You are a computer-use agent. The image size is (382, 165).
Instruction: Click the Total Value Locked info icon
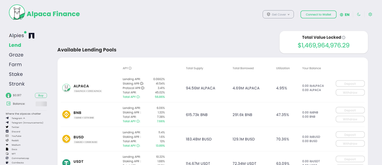(x=343, y=37)
